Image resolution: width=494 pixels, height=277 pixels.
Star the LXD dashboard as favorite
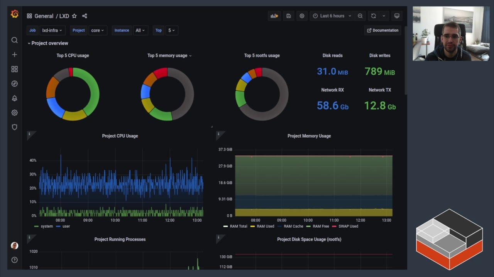pyautogui.click(x=74, y=16)
